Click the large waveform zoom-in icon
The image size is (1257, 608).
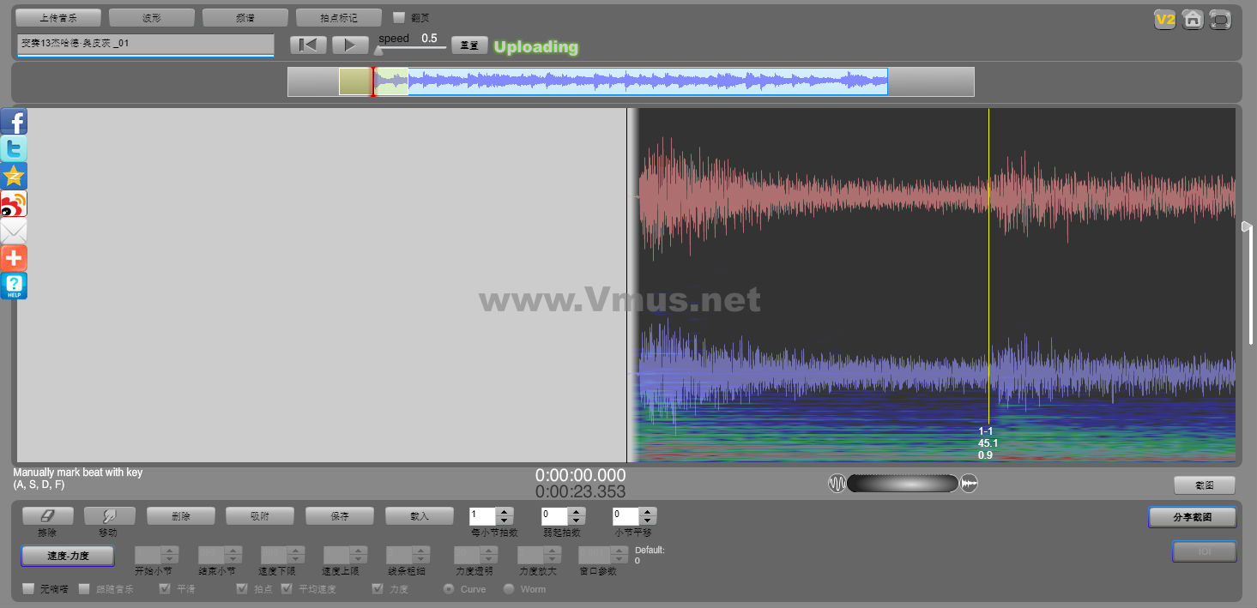coord(970,484)
